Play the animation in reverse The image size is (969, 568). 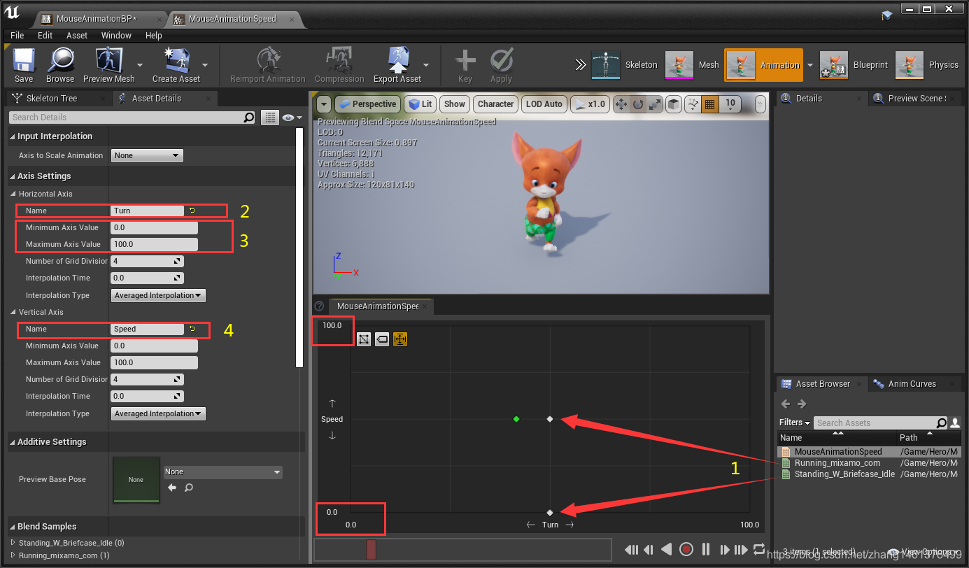(667, 550)
